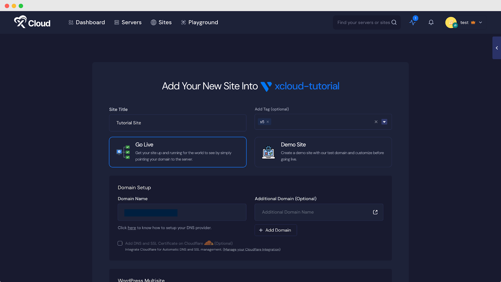This screenshot has height=282, width=501.
Task: Open the Servers menu
Action: coord(128,22)
